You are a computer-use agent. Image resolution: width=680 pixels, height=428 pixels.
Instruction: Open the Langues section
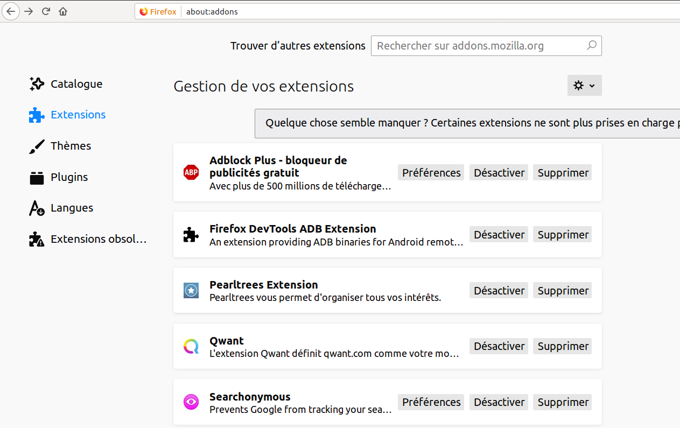(72, 208)
